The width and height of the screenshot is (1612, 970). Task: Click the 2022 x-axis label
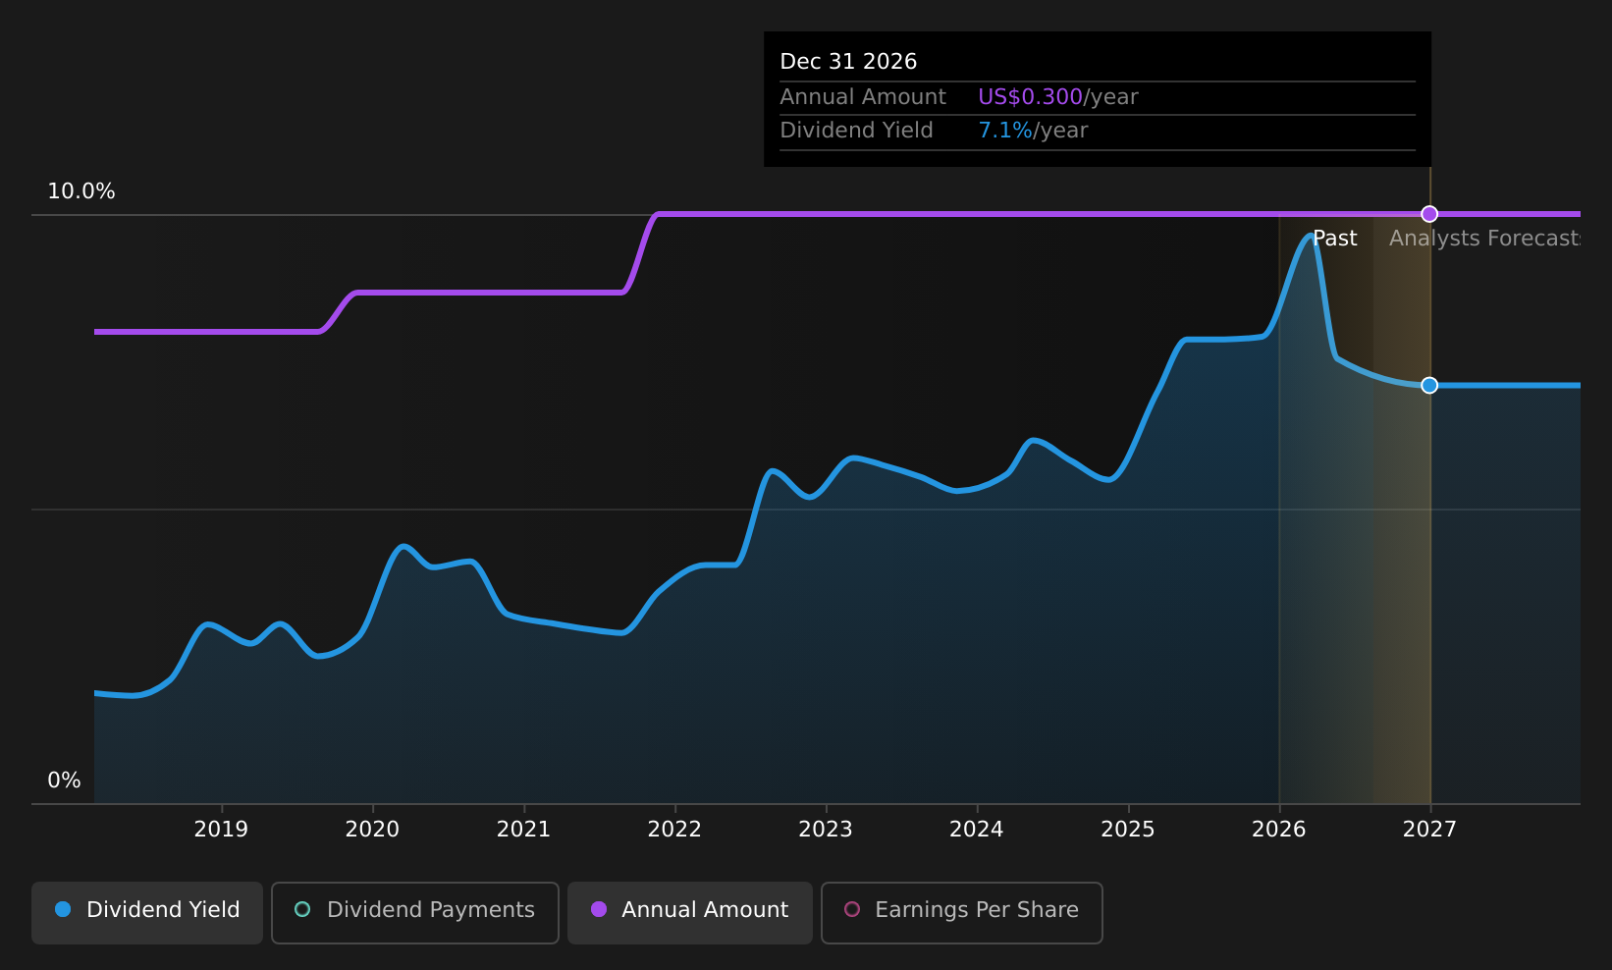point(674,830)
